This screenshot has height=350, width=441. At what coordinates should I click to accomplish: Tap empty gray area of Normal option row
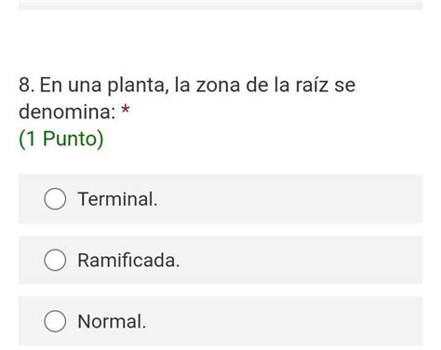click(x=282, y=321)
